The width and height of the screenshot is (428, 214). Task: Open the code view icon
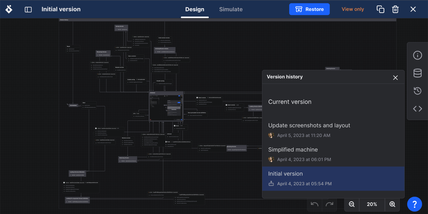[417, 109]
